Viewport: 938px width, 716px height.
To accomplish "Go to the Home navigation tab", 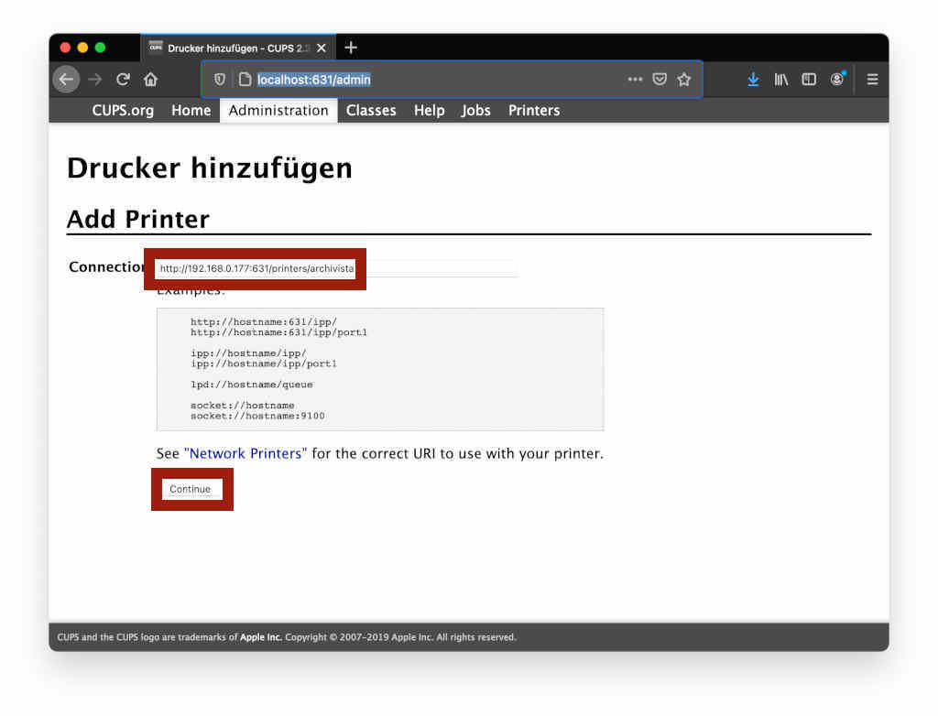I will [191, 110].
